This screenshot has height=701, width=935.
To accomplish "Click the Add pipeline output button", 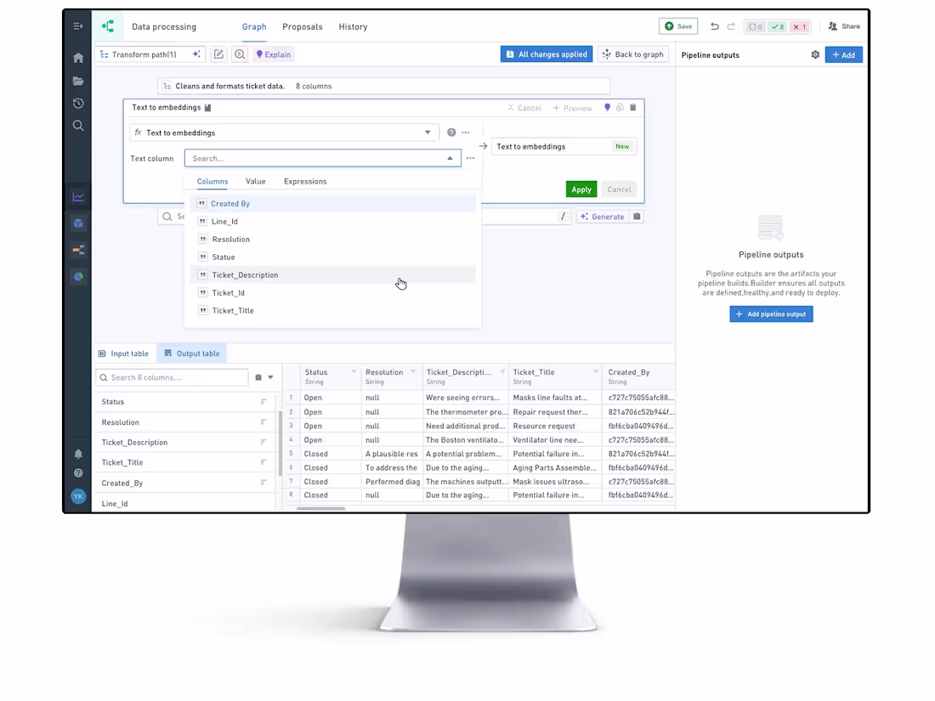I will 771,314.
